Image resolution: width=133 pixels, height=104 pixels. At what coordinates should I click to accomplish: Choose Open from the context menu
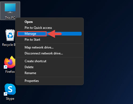[x=50, y=22]
